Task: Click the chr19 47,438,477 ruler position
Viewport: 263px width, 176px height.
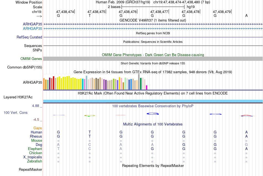Action: point(159,12)
